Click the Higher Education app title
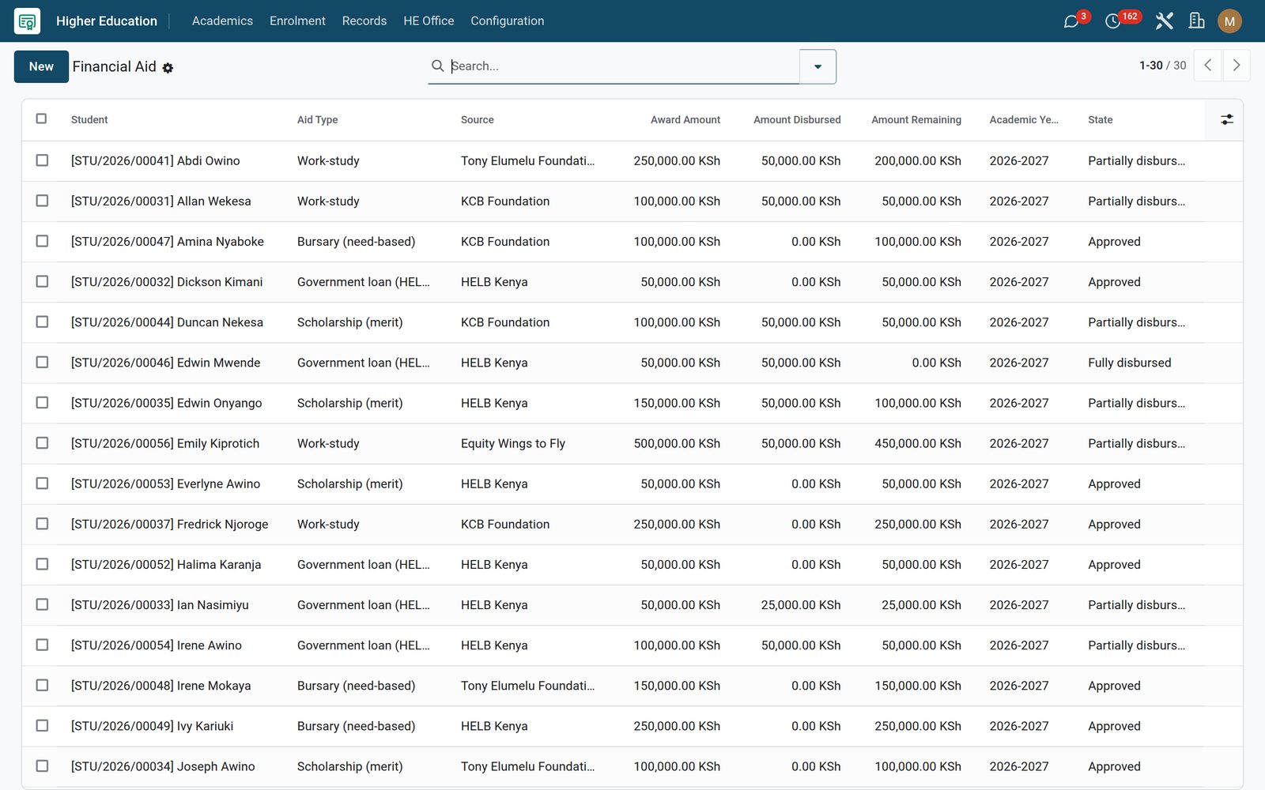 click(x=107, y=21)
